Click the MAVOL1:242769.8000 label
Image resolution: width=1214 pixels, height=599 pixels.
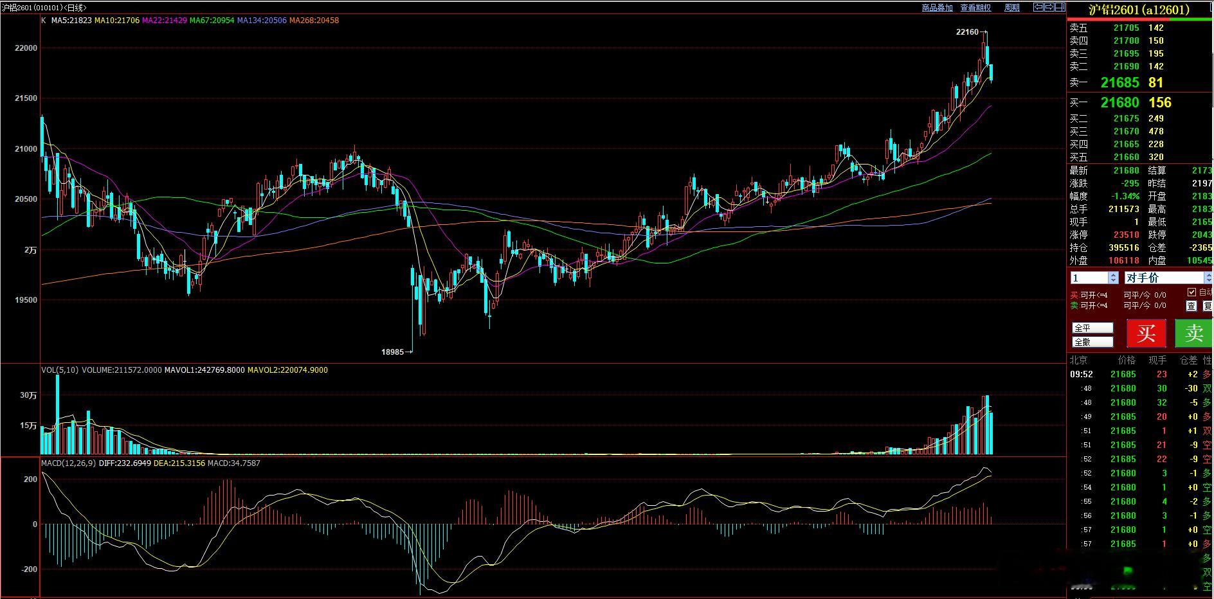(x=204, y=370)
